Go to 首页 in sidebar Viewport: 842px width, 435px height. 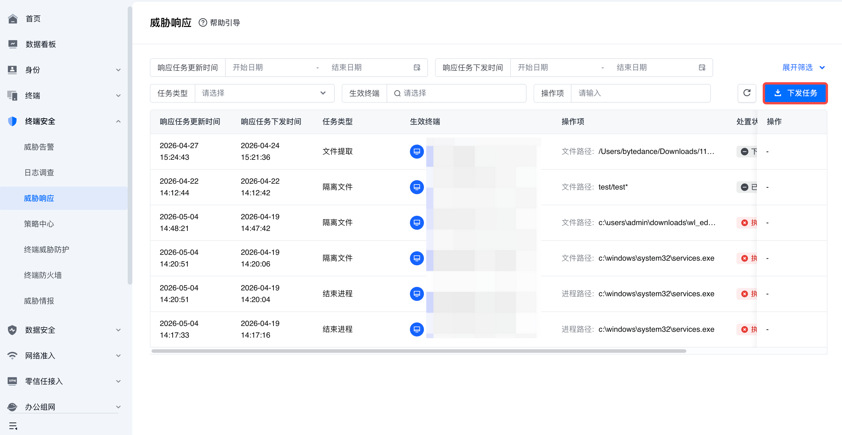(x=33, y=19)
